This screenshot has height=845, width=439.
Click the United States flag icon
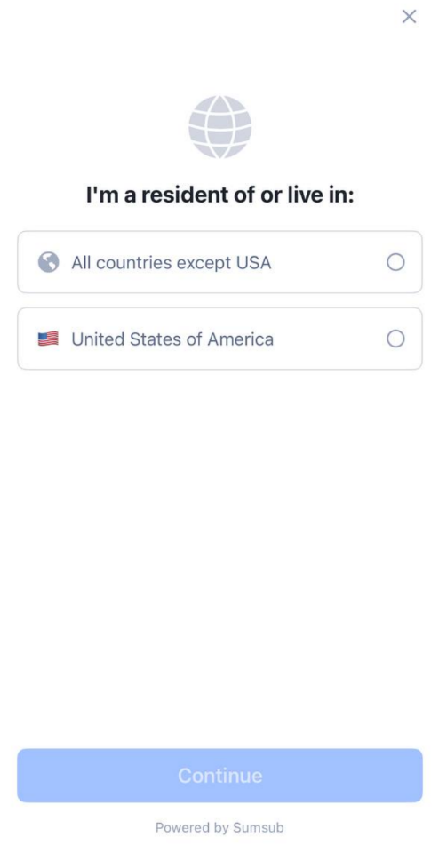48,339
